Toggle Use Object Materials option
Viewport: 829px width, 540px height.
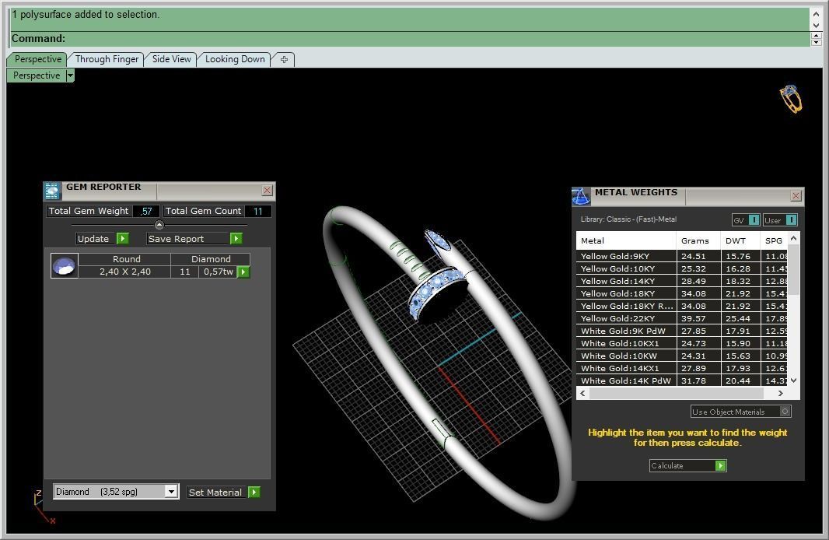785,412
